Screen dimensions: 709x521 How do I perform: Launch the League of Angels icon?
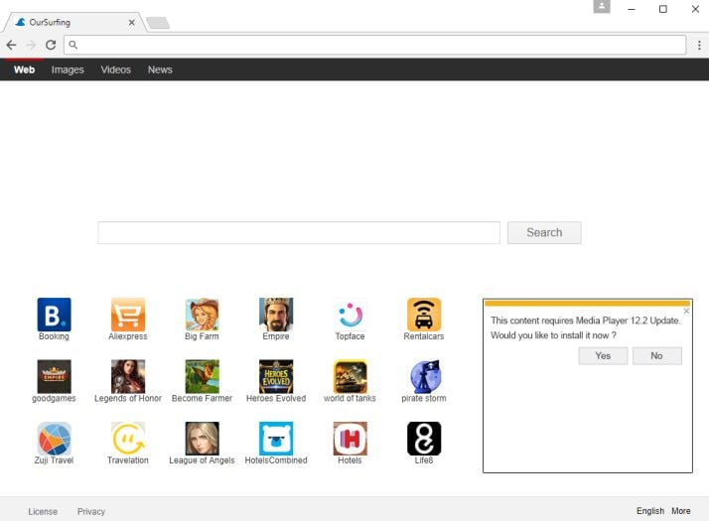(203, 439)
